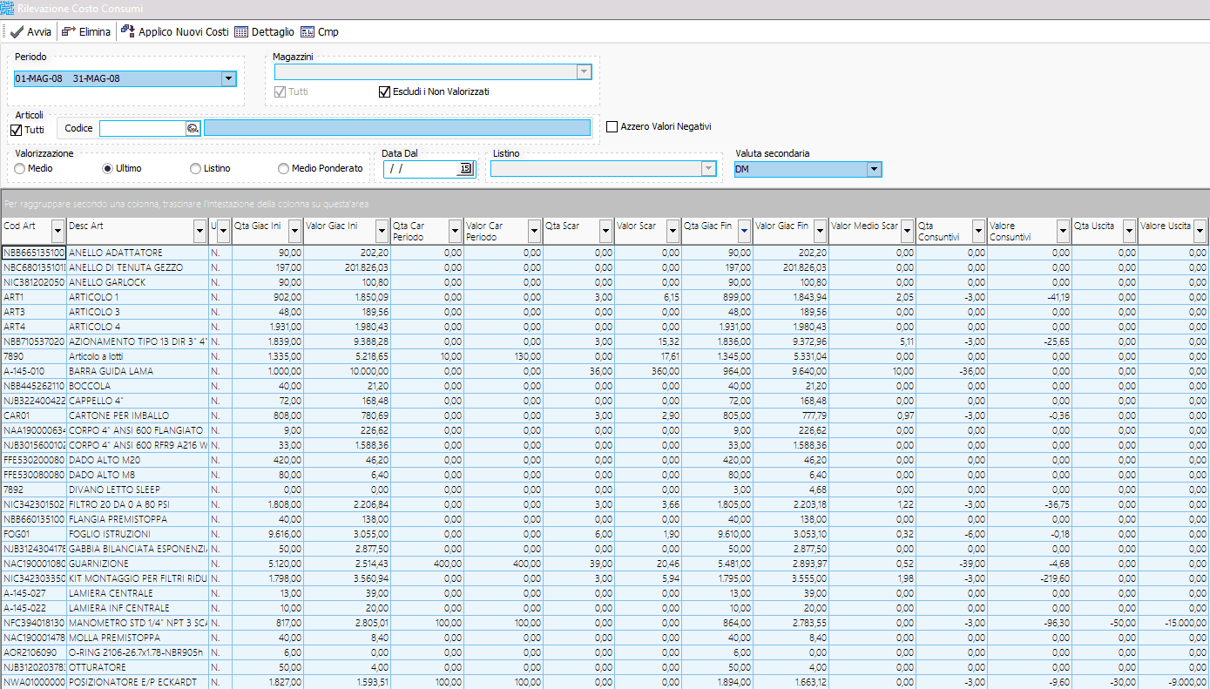The height and width of the screenshot is (689, 1210).
Task: Open the Listino dropdown
Action: [x=708, y=169]
